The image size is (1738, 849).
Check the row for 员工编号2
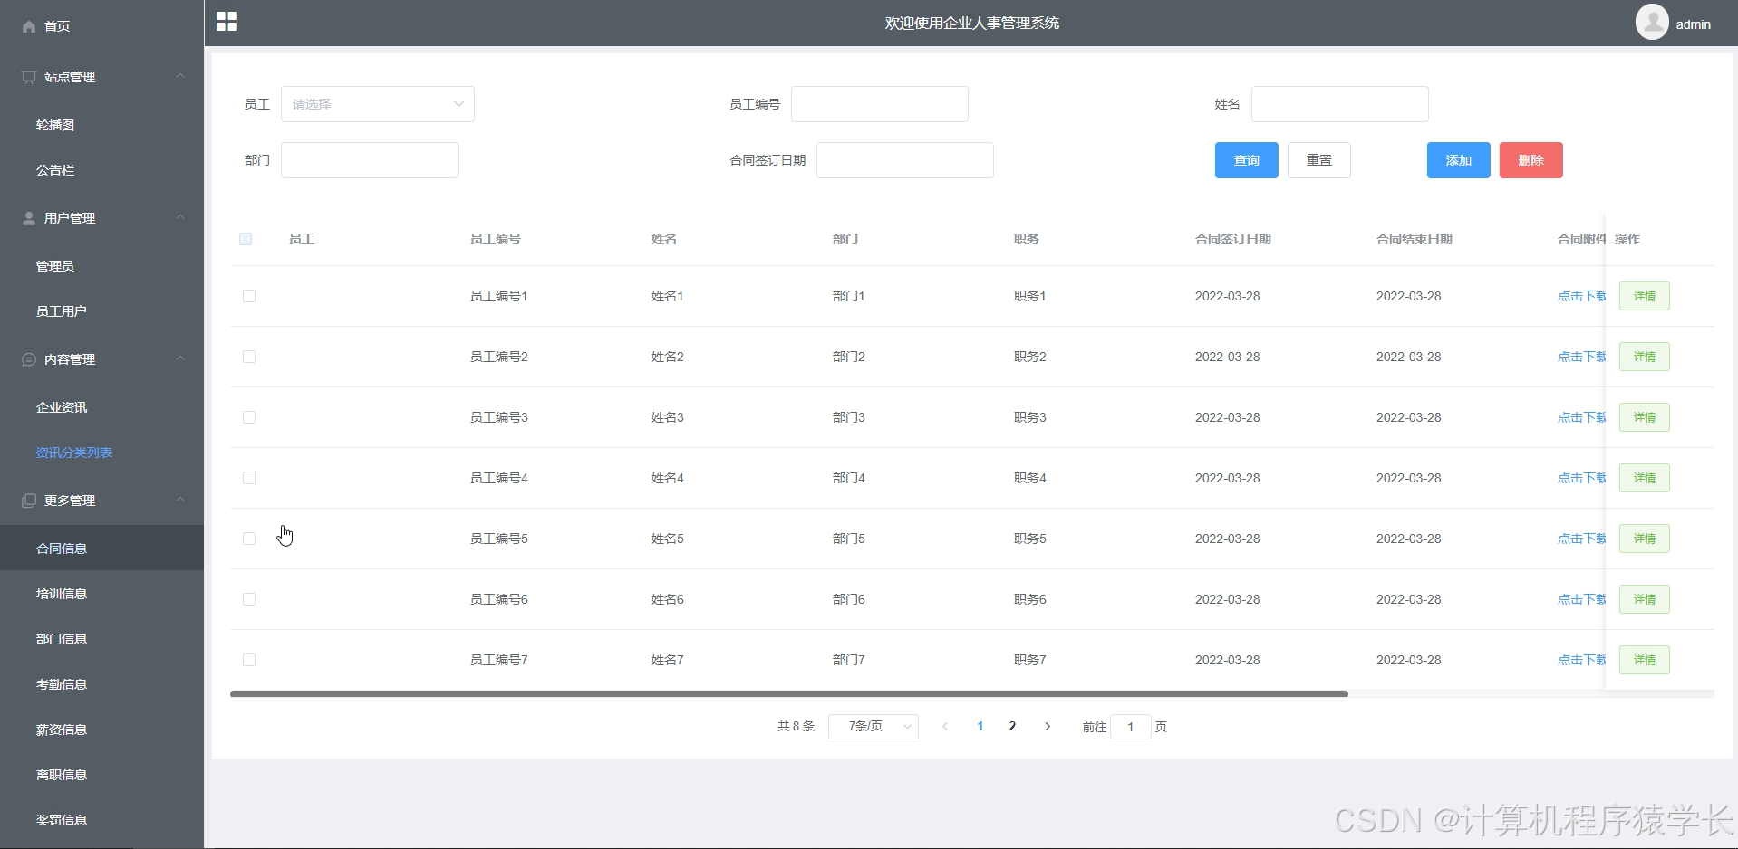pos(249,357)
